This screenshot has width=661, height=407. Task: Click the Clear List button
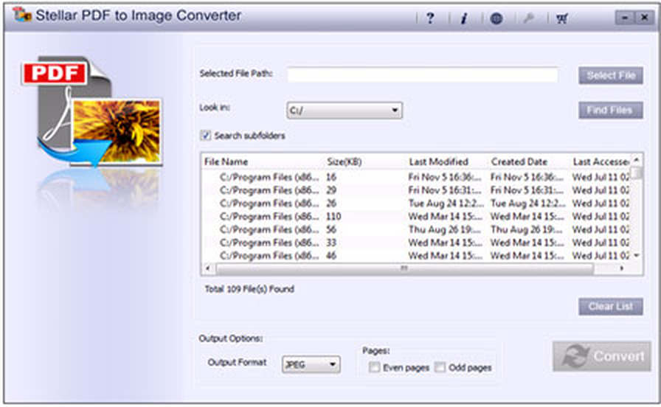[611, 306]
